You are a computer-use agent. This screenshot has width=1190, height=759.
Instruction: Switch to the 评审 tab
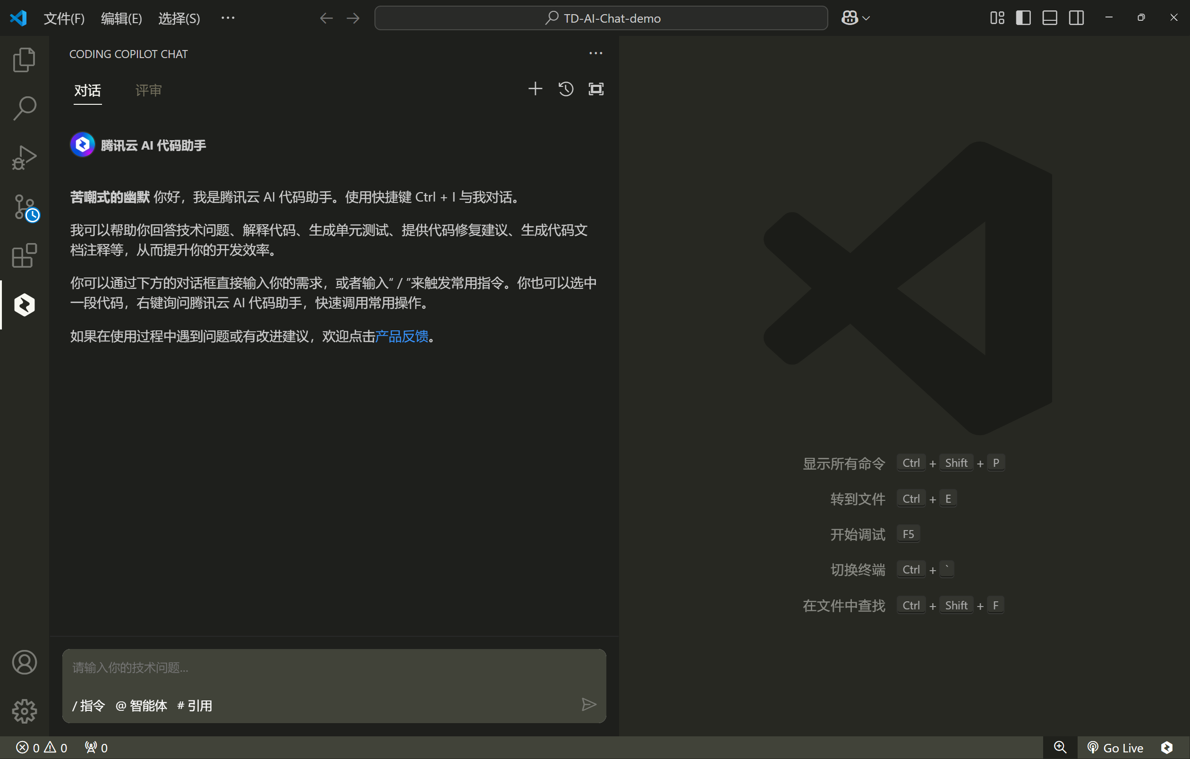[x=148, y=90]
